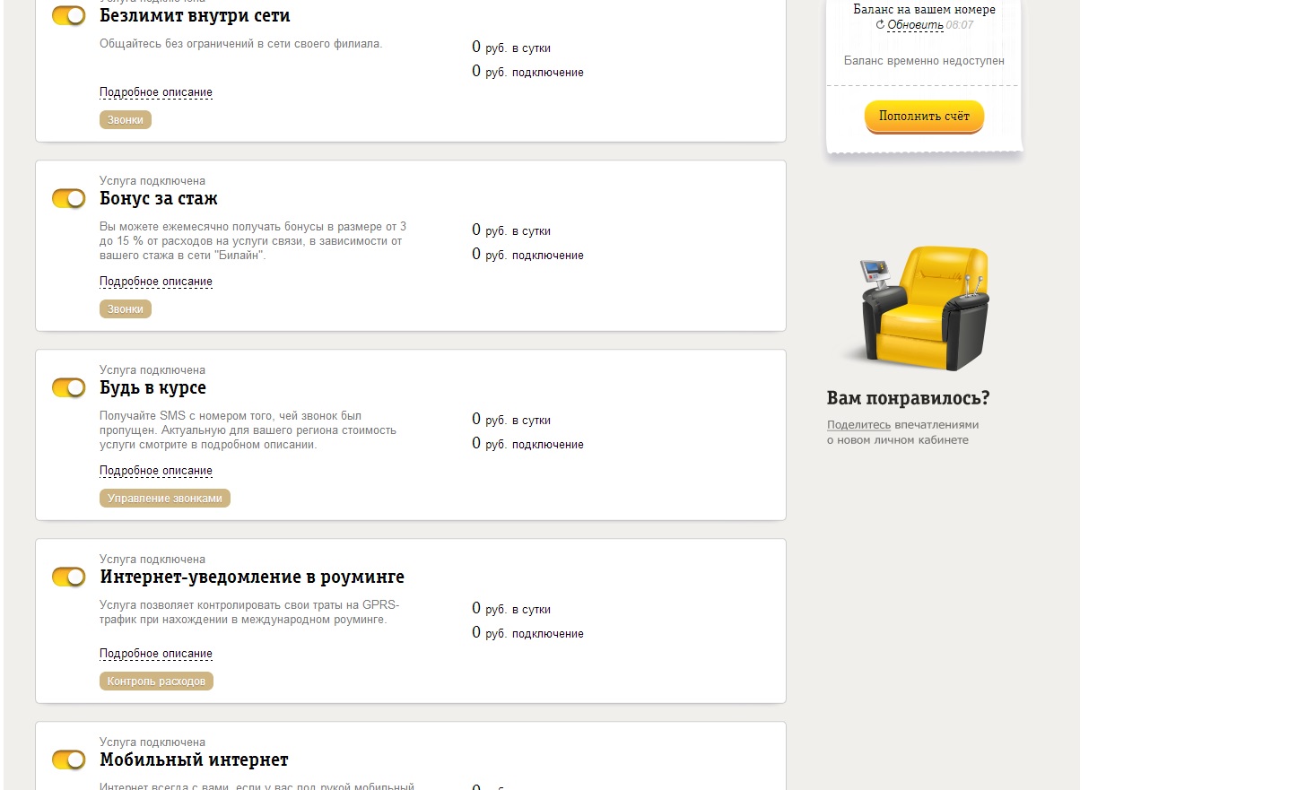Screen dimensions: 1315x790
Task: Switch off Интернет-уведомление в роуминге
Action: [69, 577]
